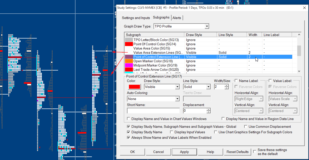Enable the Name Label checkbox
The height and width of the screenshot is (160, 309).
click(x=236, y=81)
